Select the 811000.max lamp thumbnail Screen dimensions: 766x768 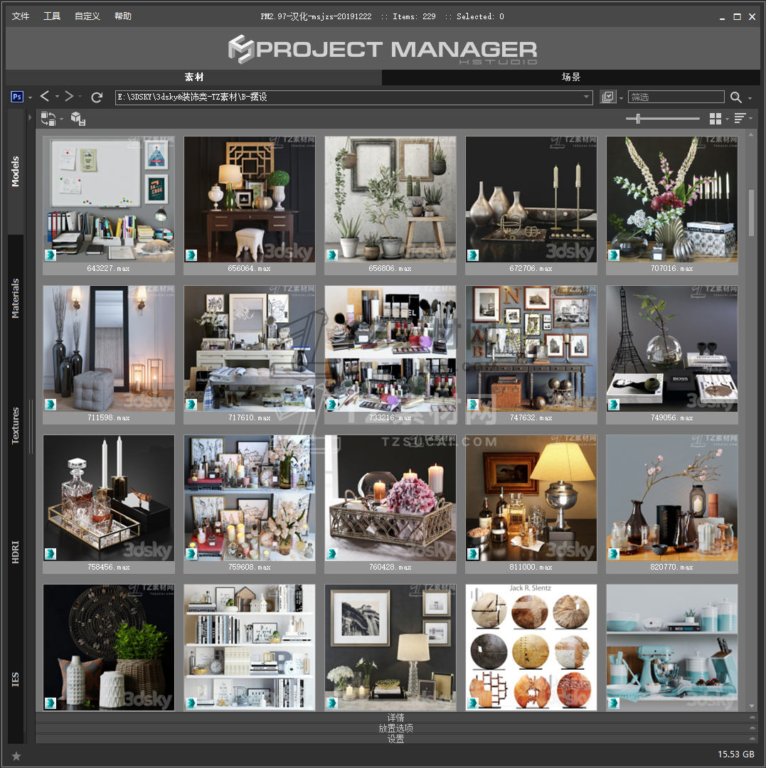(x=531, y=504)
